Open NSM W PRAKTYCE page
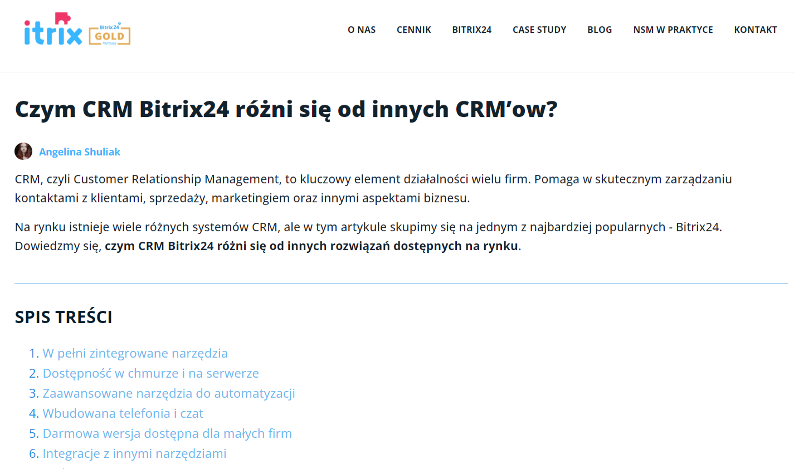 click(x=673, y=30)
